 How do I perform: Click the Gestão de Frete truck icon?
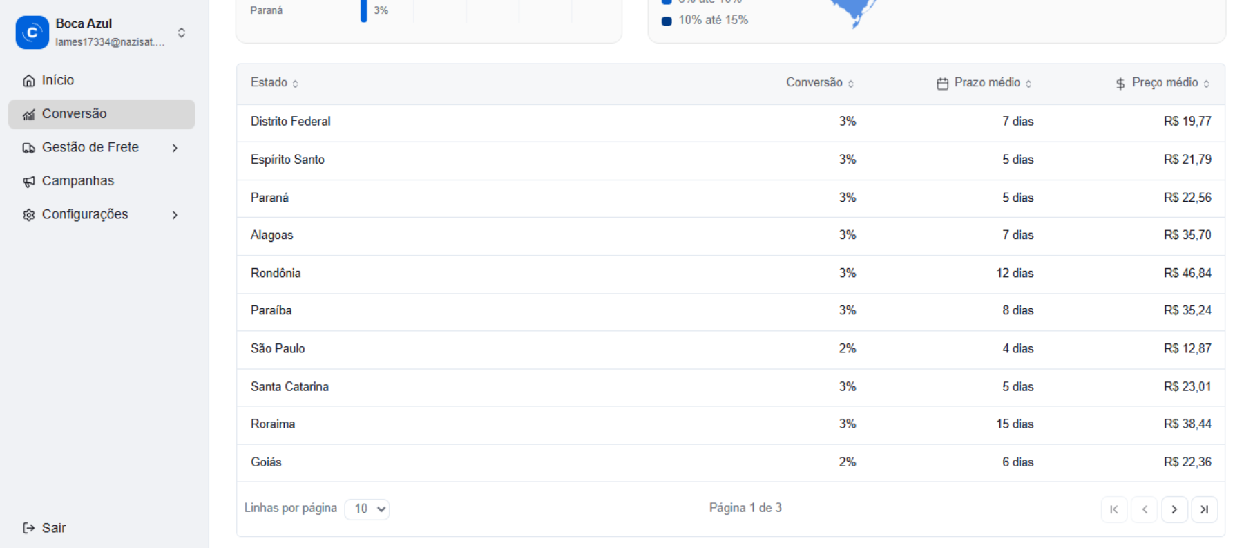pos(28,148)
